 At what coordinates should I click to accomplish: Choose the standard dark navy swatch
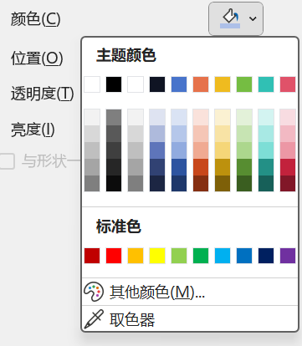pos(266,256)
